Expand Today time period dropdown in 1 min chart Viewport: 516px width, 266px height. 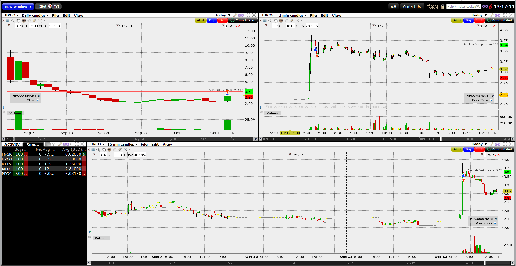[x=479, y=15]
